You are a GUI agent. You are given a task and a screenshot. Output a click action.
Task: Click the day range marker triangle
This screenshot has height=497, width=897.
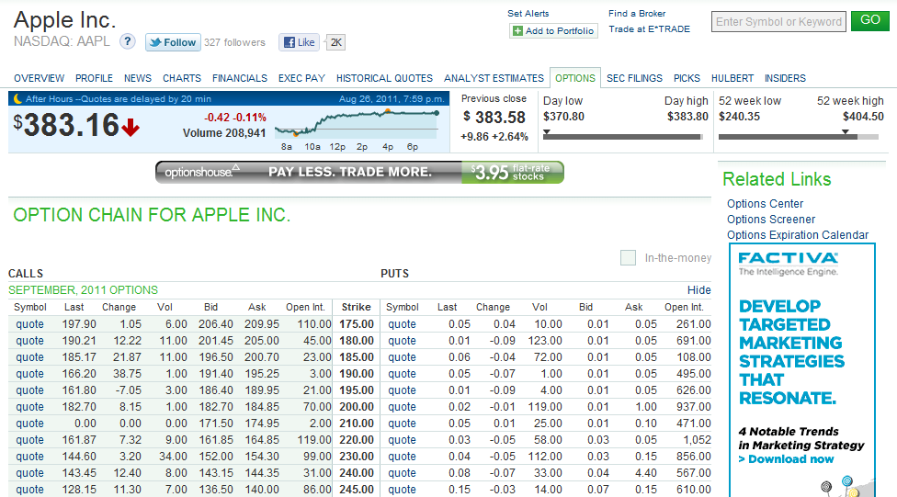[547, 131]
